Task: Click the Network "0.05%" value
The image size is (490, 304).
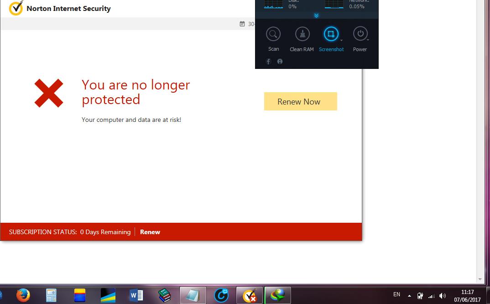Action: 357,6
